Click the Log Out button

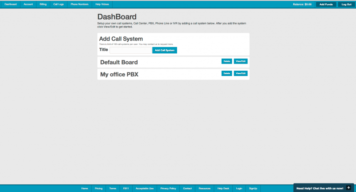[346, 4]
